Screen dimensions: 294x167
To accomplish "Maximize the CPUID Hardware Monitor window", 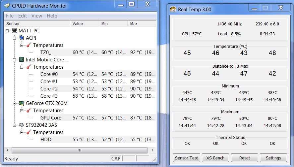I will coord(132,4).
